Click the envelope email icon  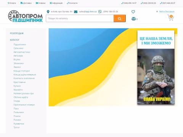(x=75, y=12)
